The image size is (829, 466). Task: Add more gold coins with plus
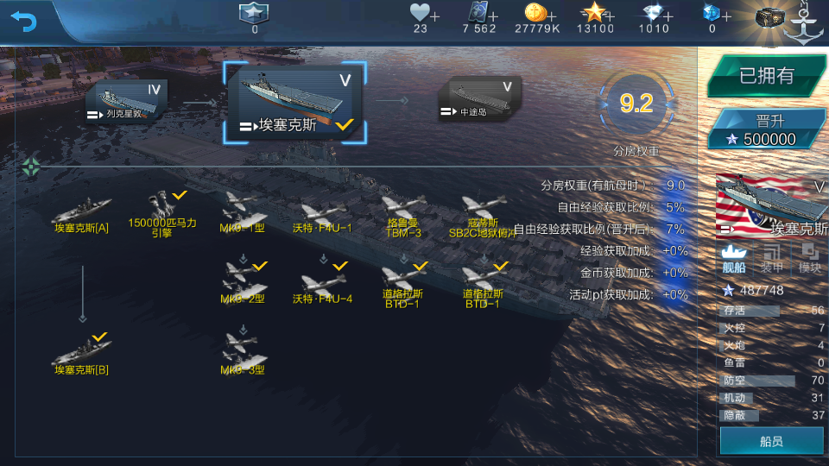click(x=552, y=17)
